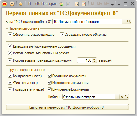137x116 pixels.
Task: Toggle Обновлять существующие checkbox
Action: (10, 35)
